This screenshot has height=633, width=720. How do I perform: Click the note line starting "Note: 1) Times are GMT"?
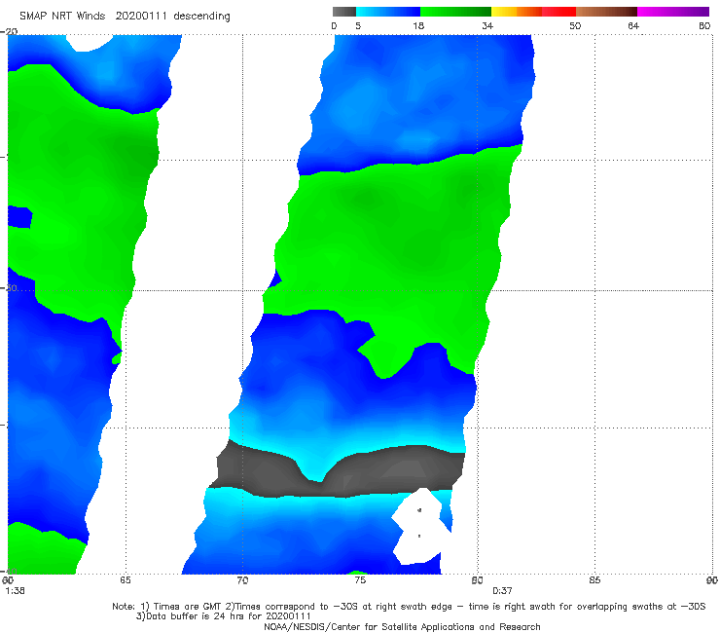tap(409, 607)
